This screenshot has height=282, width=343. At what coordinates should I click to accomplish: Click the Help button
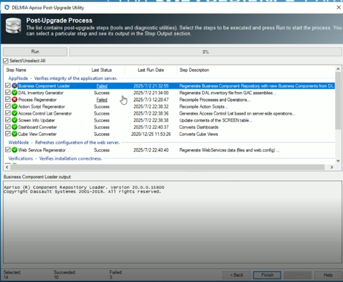tap(328, 275)
